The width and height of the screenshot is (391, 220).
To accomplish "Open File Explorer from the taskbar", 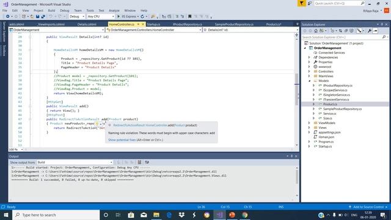I will click(156, 215).
